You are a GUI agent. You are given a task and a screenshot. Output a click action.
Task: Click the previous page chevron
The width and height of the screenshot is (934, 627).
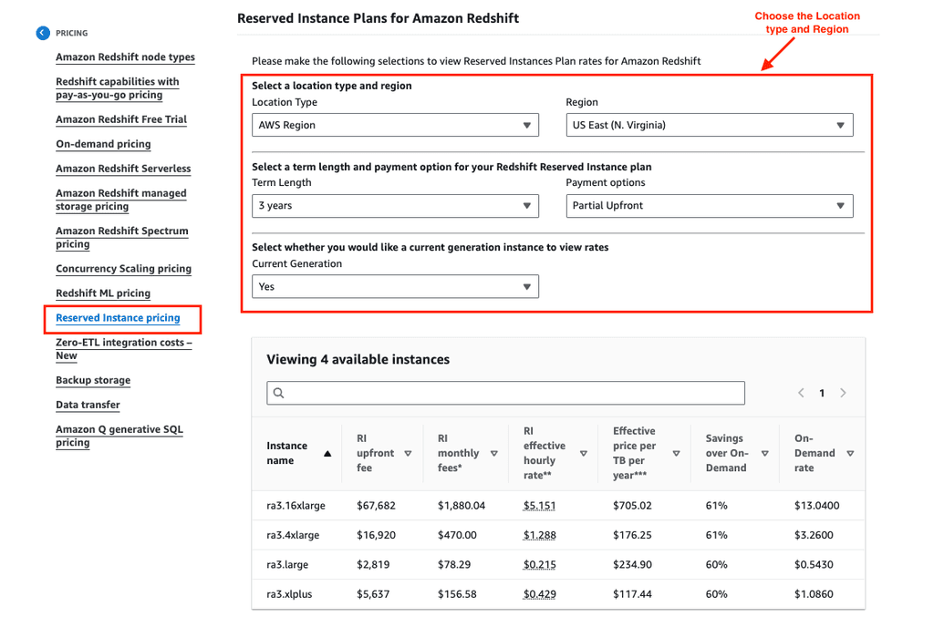click(x=800, y=393)
